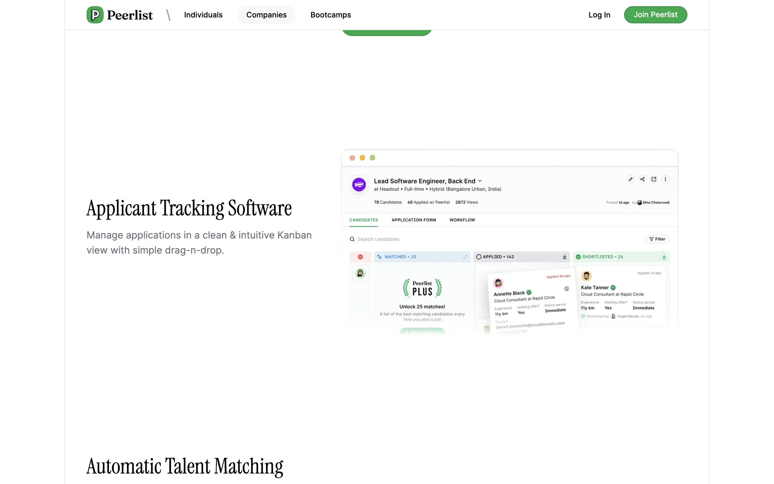Click the Join Peerlist button
This screenshot has height=484, width=774.
[x=655, y=15]
